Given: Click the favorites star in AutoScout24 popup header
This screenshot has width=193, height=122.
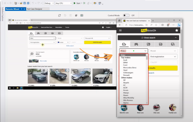Looking at the screenshot, I should [x=177, y=30].
